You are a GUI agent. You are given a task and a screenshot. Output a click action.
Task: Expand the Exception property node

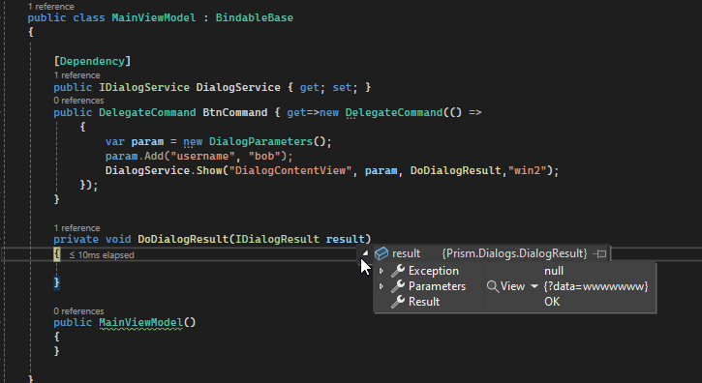[381, 271]
